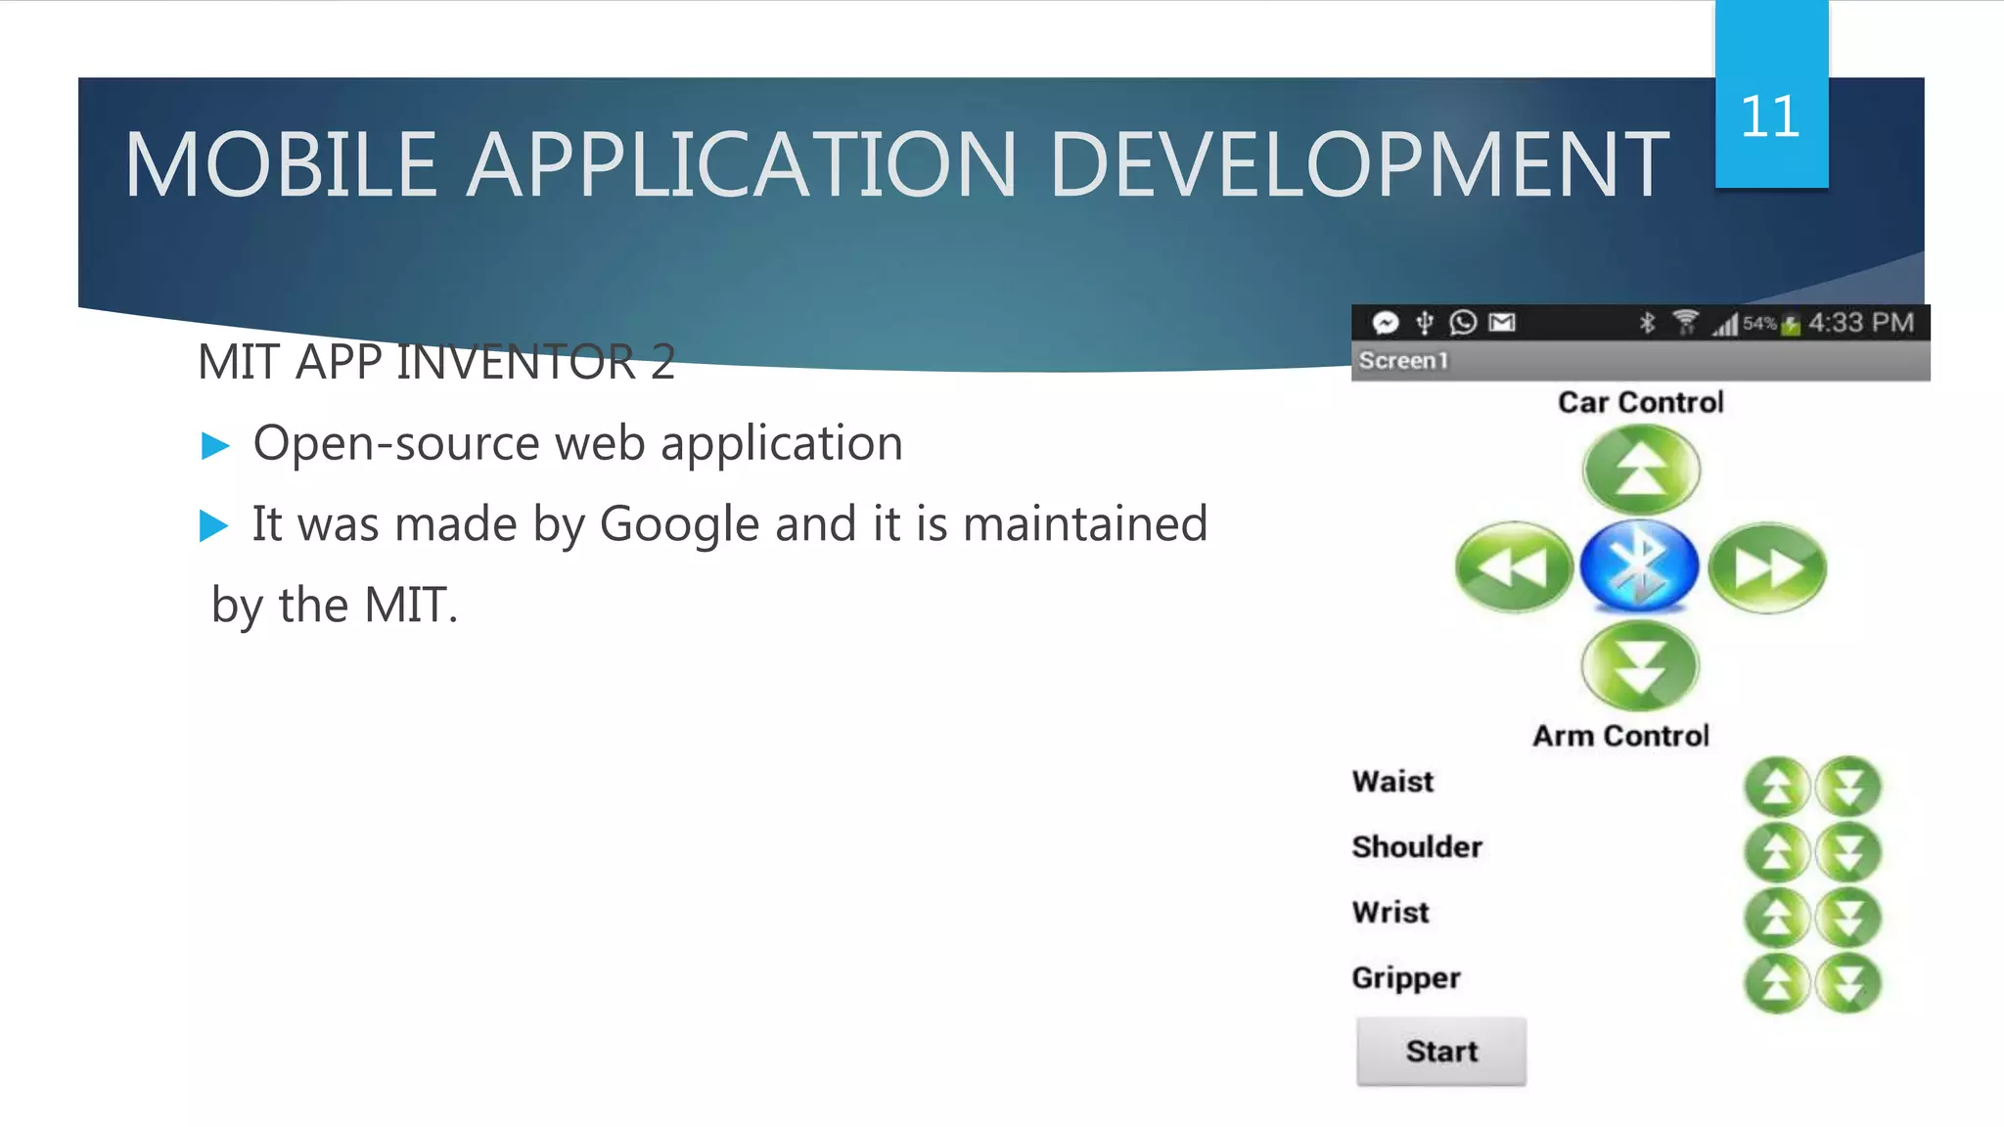Tap the car turn left rewind button
Viewport: 2004px width, 1127px height.
1513,567
